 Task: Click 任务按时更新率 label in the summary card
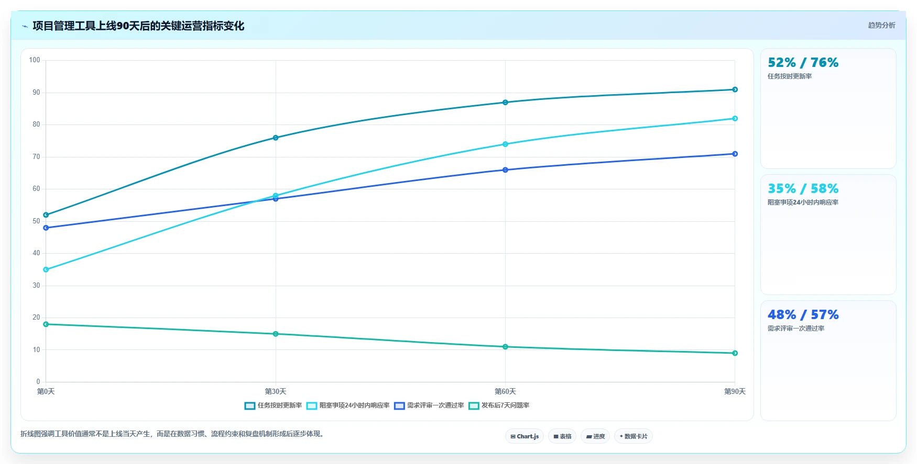point(790,76)
